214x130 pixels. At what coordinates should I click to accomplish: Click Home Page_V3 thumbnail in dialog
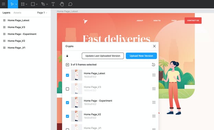[x=77, y=89]
